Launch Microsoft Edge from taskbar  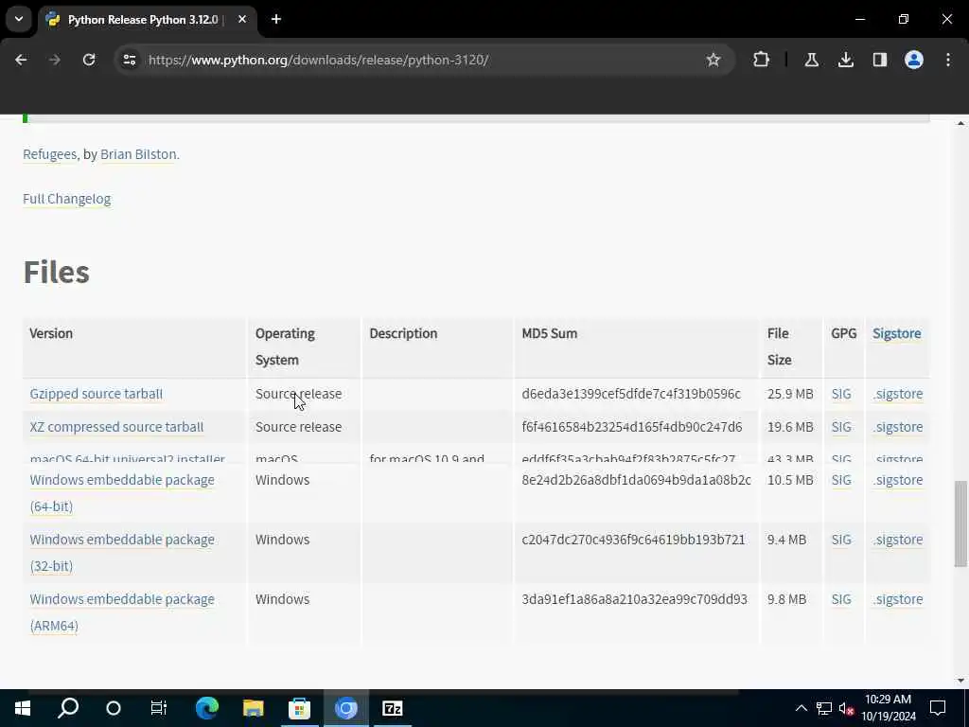click(x=206, y=708)
